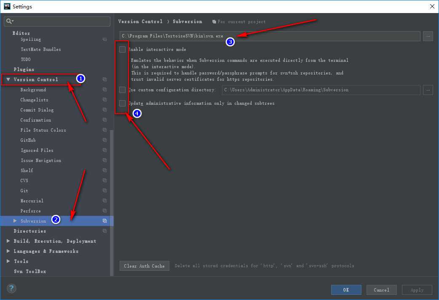Select Directories in the settings tree

[29, 231]
